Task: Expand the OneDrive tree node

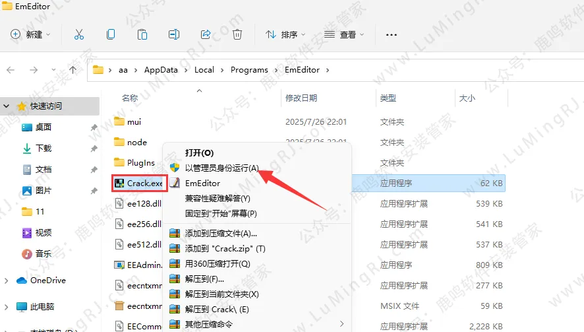Action: pos(7,281)
